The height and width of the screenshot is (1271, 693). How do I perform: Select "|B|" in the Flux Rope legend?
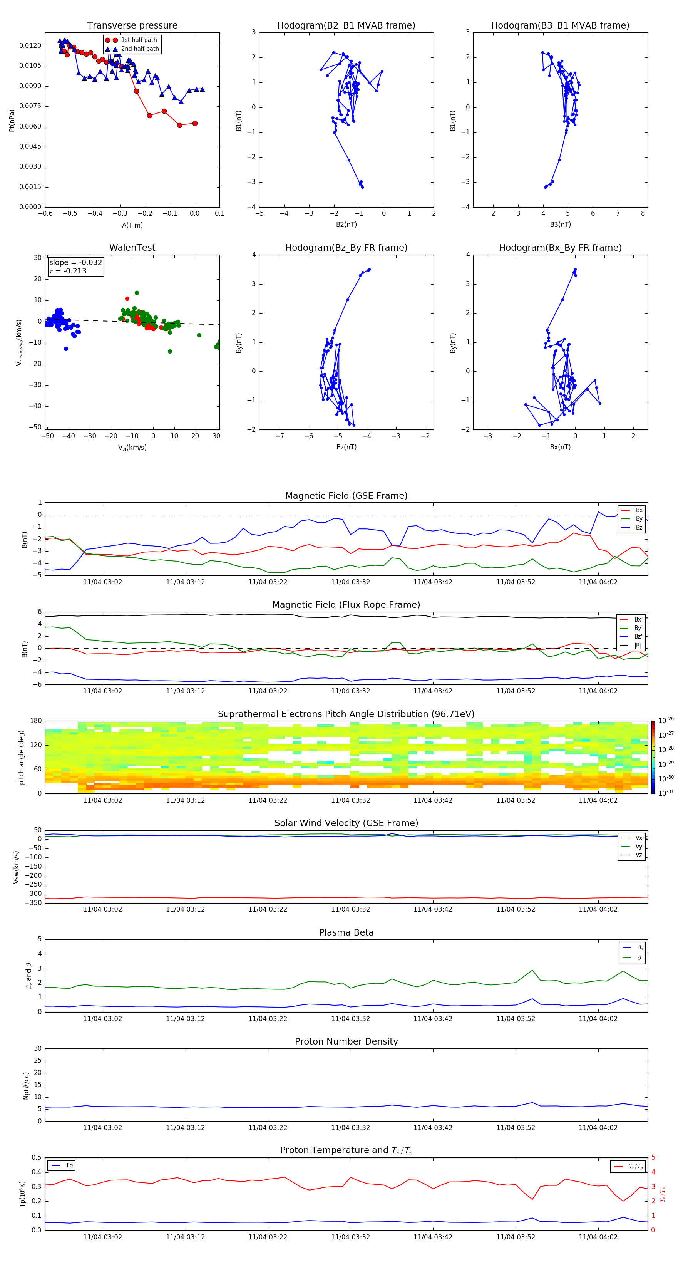tap(631, 646)
